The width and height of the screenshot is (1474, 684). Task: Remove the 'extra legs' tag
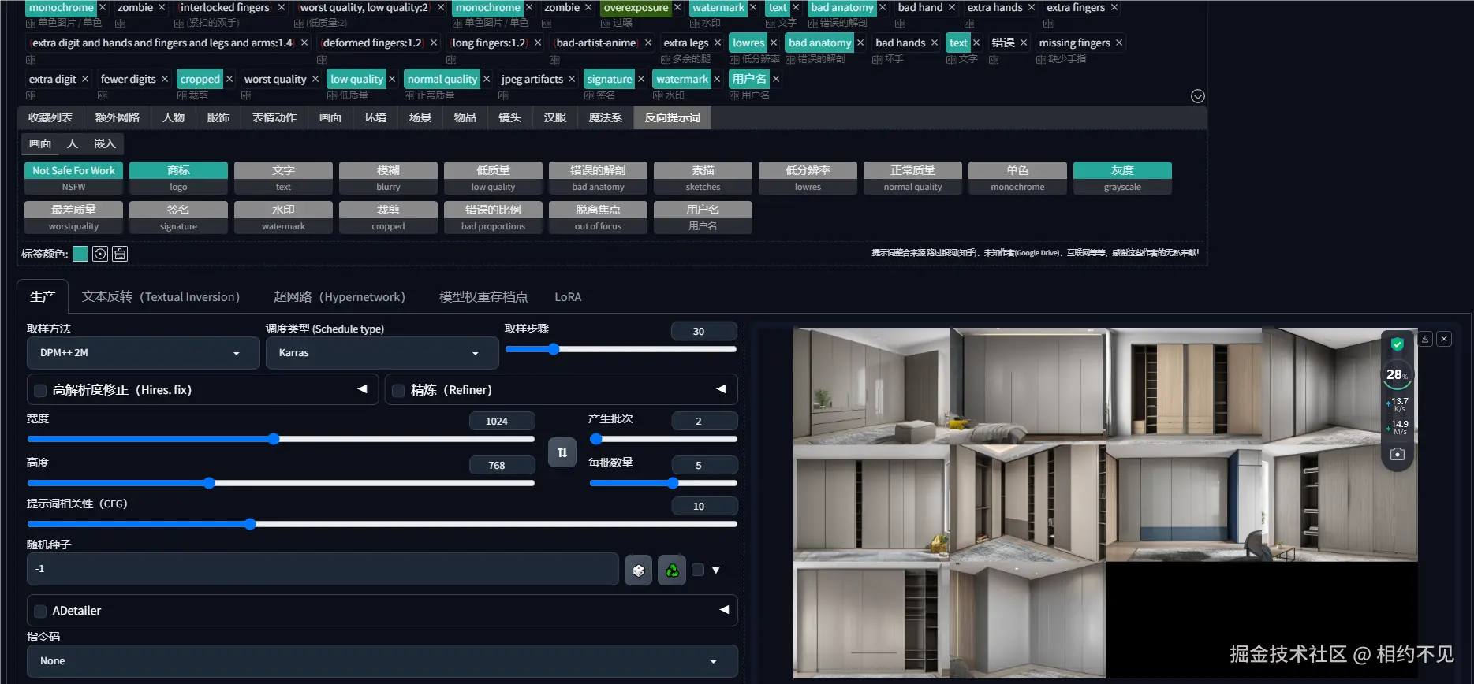click(718, 43)
